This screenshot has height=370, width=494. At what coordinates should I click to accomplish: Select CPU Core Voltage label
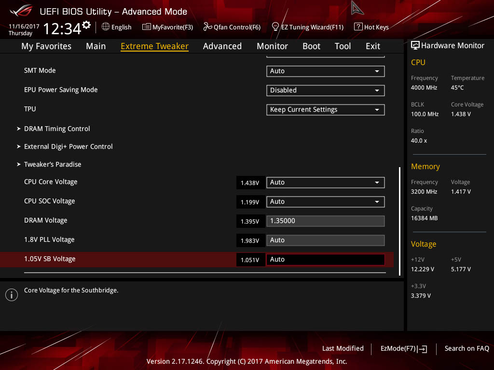click(51, 182)
